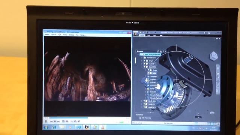Image resolution: width=240 pixels, height=135 pixels.
Task: Open the Media menu in VLC
Action: tap(47, 35)
